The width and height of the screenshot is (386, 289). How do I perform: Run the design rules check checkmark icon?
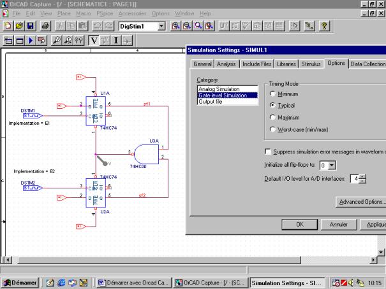pos(246,26)
